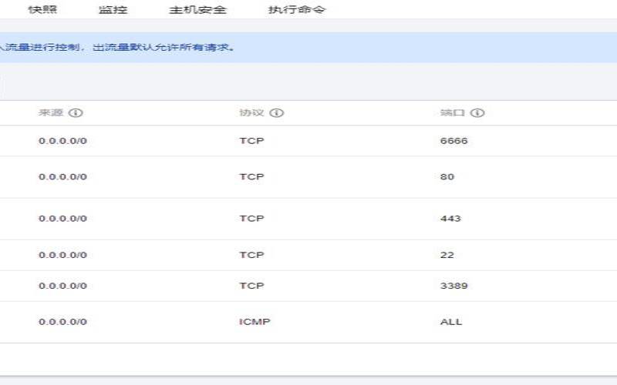The image size is (617, 385).
Task: Click TCP in the 6666 port row
Action: (x=251, y=141)
